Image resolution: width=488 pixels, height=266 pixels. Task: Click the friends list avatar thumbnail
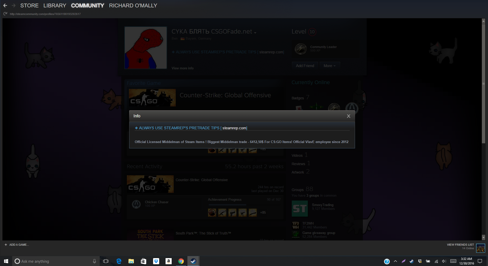click(480, 248)
